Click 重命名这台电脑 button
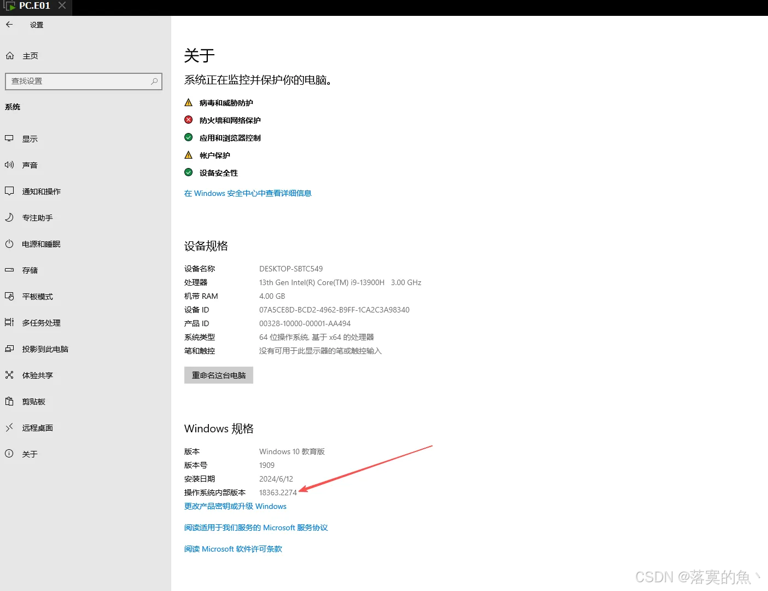 pyautogui.click(x=219, y=375)
